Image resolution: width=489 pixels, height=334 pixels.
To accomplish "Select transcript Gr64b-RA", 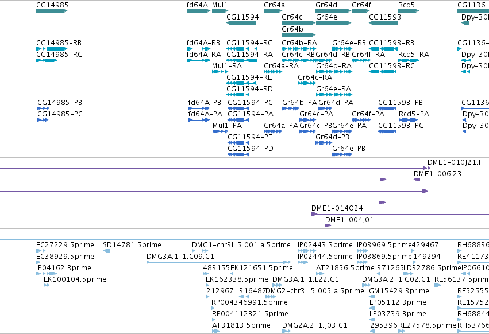I will [298, 49].
